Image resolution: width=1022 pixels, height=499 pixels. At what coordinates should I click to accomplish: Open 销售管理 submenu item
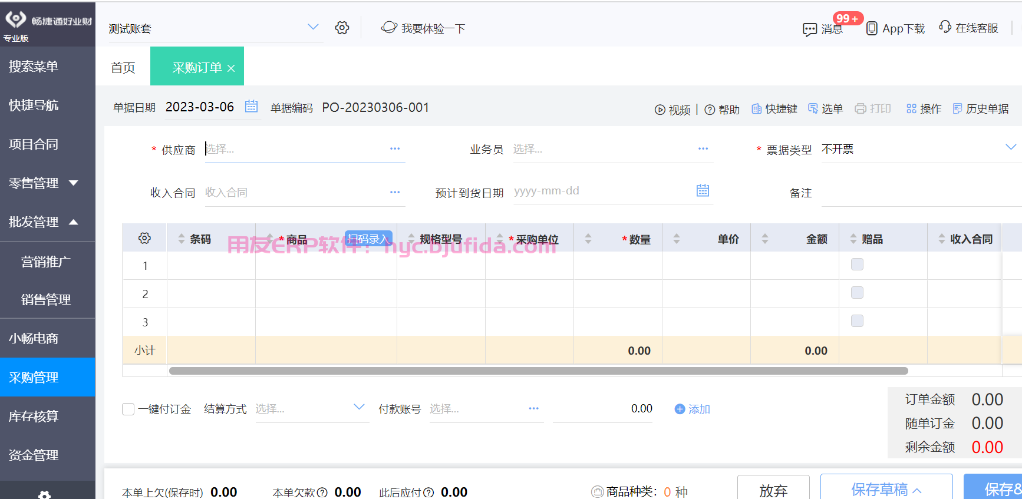tap(47, 299)
